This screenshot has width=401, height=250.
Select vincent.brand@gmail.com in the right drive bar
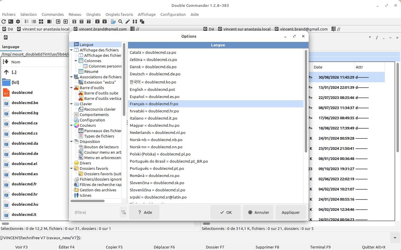click(x=301, y=29)
